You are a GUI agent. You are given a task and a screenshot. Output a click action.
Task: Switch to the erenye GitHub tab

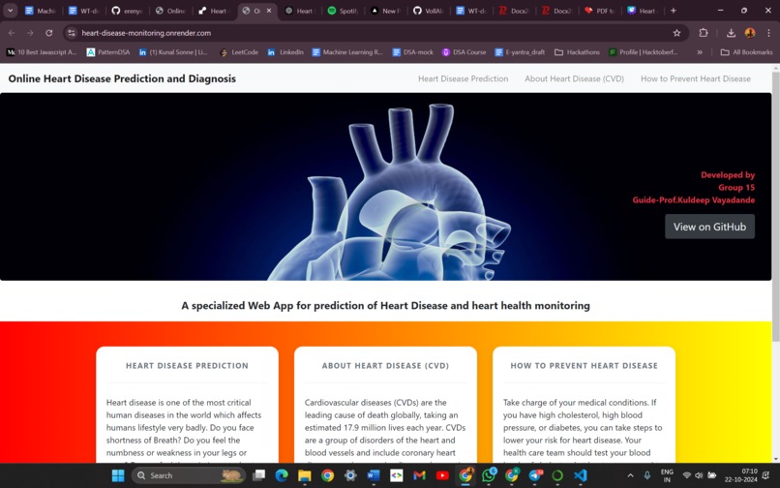pos(128,11)
